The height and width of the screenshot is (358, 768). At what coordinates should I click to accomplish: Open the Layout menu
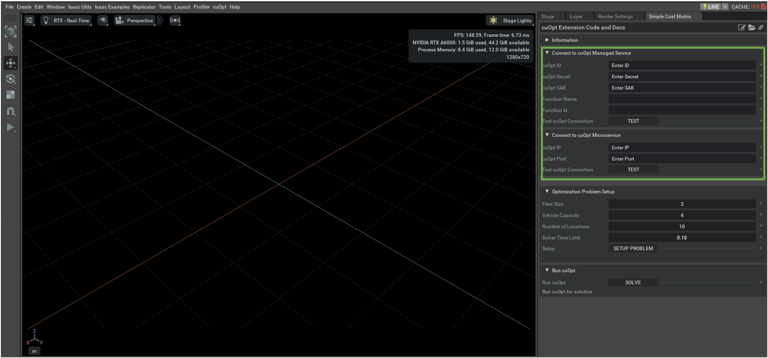(182, 7)
